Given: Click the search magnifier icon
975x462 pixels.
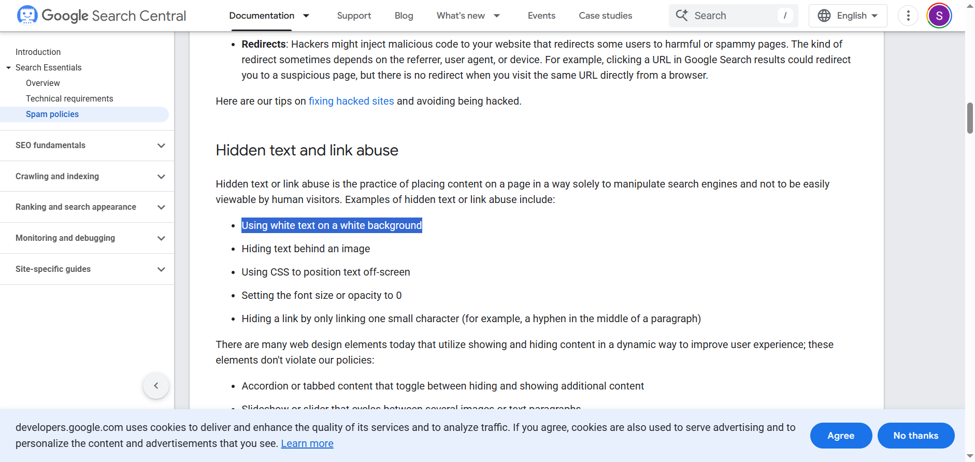Looking at the screenshot, I should 682,16.
